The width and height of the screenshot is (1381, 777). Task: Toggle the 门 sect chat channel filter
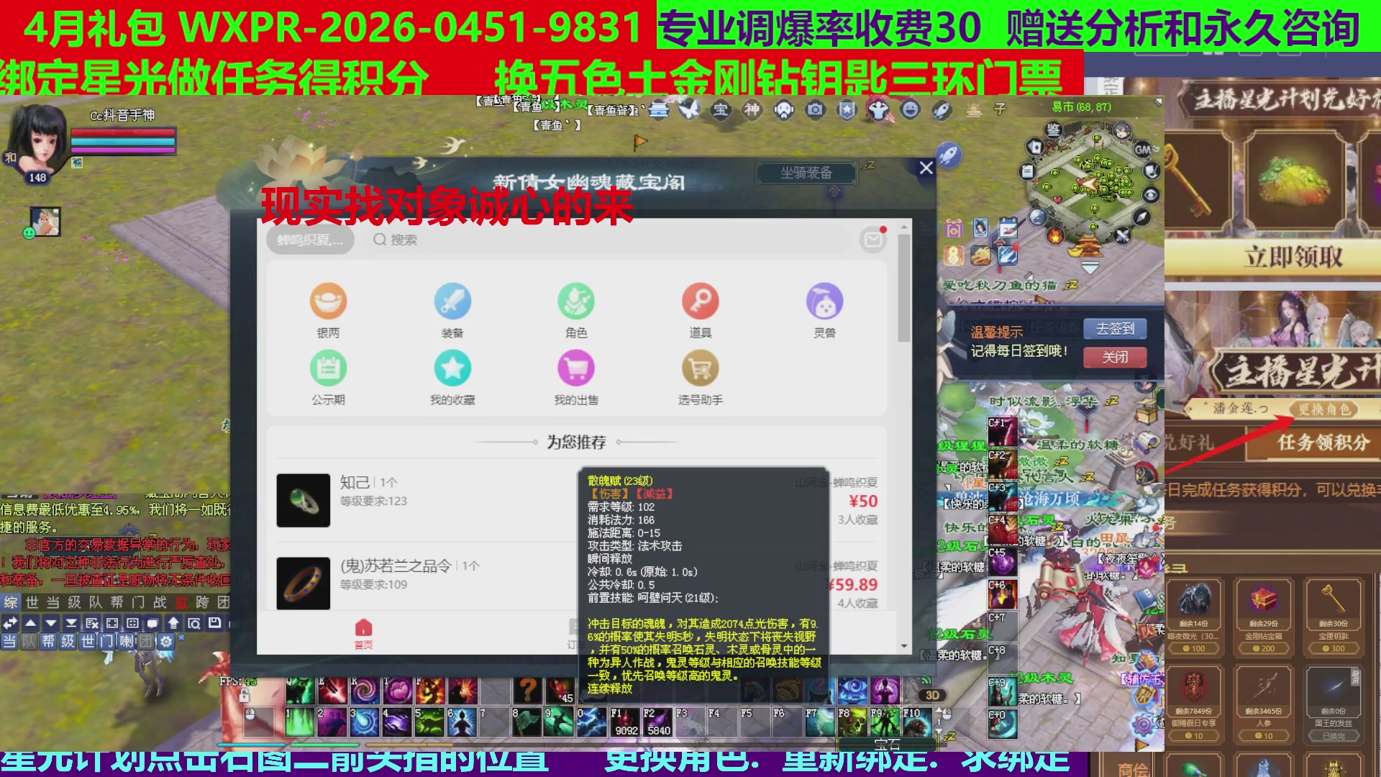pyautogui.click(x=107, y=641)
